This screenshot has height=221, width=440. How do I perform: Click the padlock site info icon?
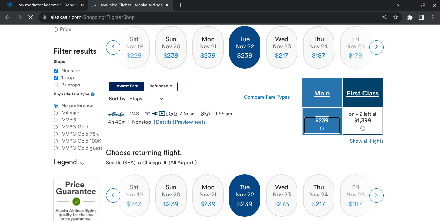click(x=45, y=17)
